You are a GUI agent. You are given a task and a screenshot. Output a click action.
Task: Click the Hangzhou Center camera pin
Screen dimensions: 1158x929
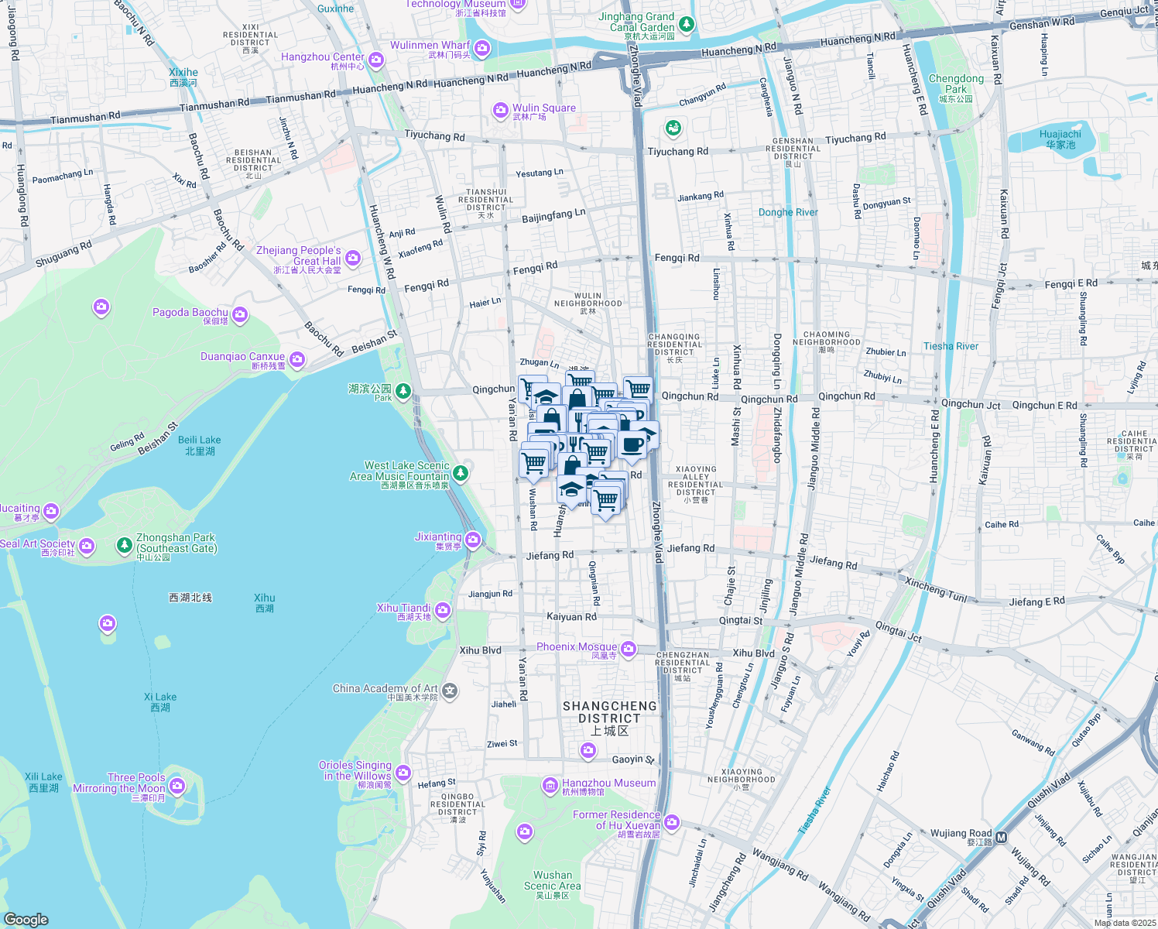[x=376, y=60]
